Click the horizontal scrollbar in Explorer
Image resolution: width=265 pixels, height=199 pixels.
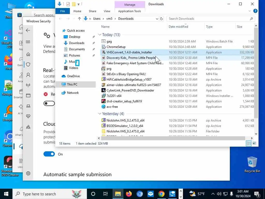tap(173, 138)
